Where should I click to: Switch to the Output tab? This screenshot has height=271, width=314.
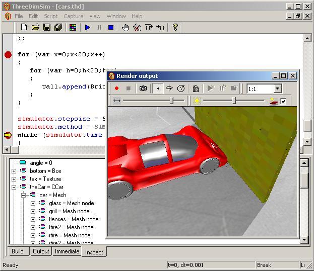[41, 251]
